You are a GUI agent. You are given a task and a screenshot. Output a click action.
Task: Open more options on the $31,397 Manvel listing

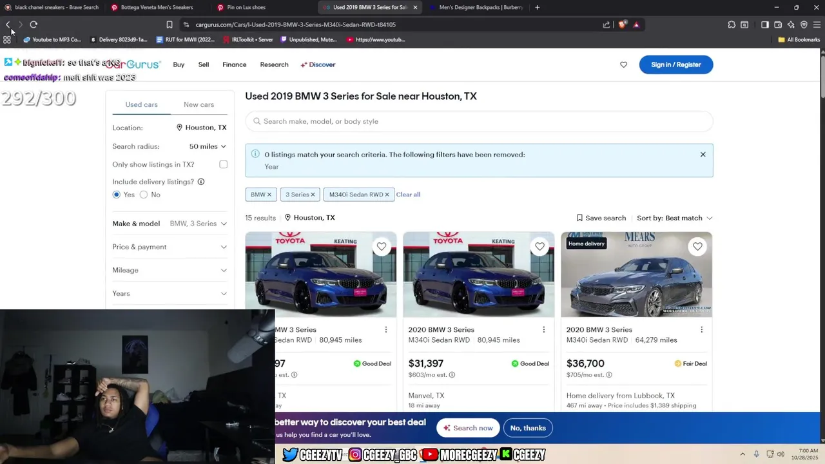pos(543,329)
